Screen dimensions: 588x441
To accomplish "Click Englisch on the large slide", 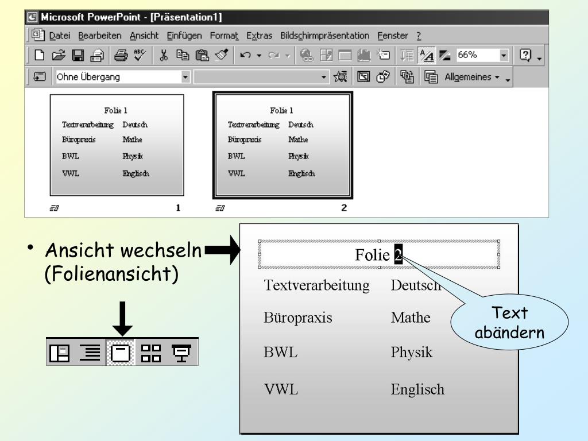I will pyautogui.click(x=418, y=390).
